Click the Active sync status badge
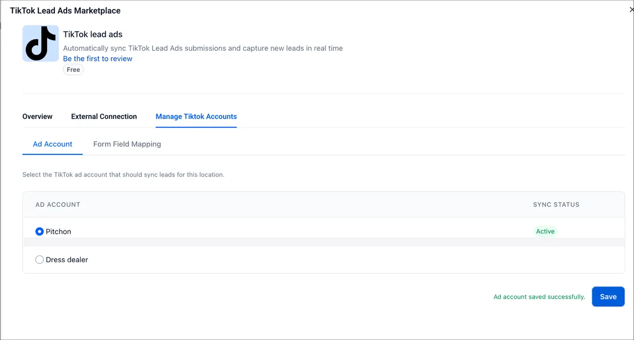 coord(545,232)
